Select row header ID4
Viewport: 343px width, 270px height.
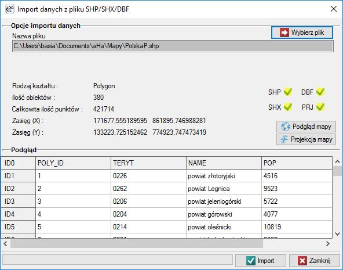pos(19,214)
